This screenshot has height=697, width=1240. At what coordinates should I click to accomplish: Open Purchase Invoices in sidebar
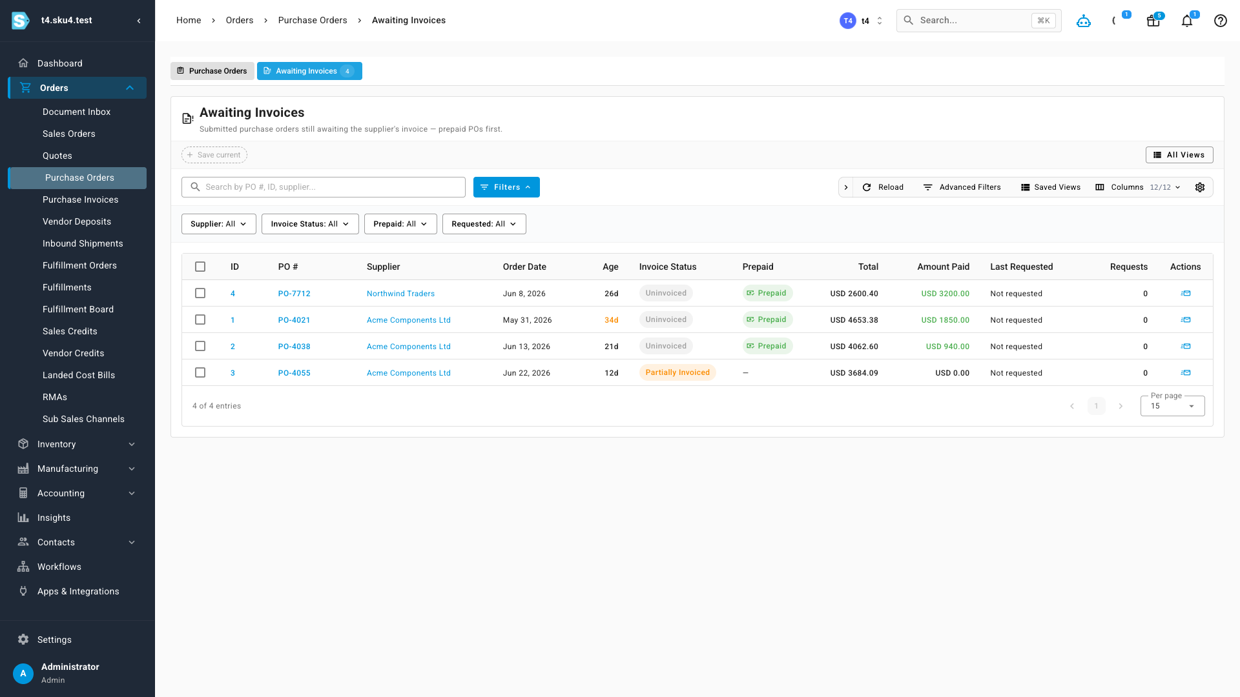[x=80, y=199]
